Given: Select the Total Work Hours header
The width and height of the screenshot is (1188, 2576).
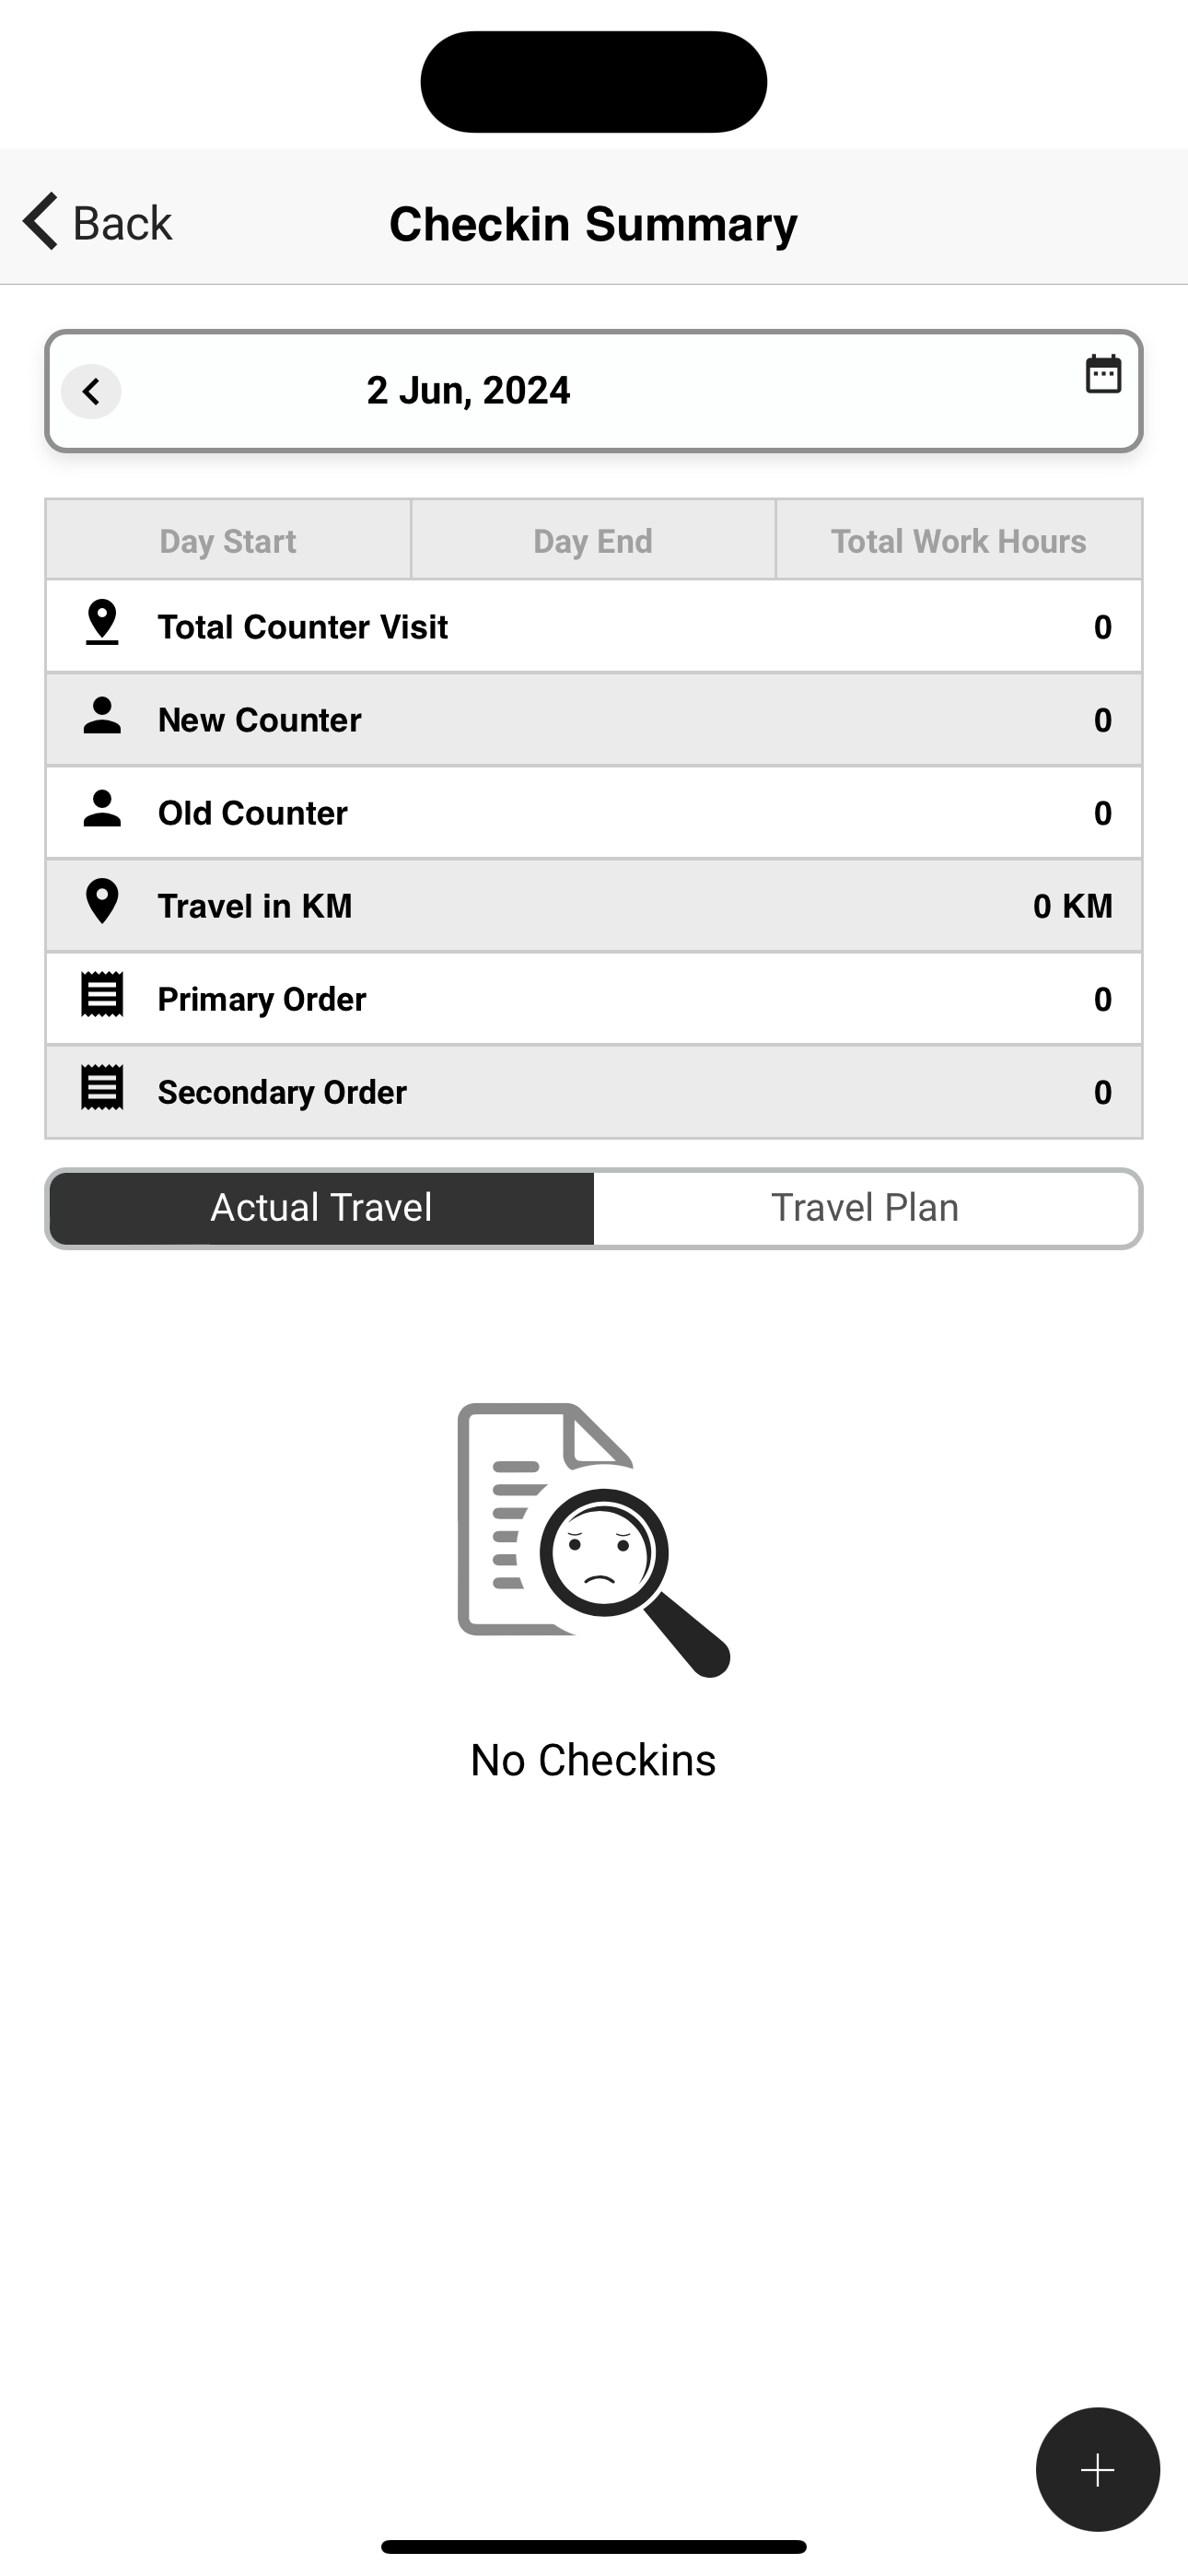Looking at the screenshot, I should [959, 541].
